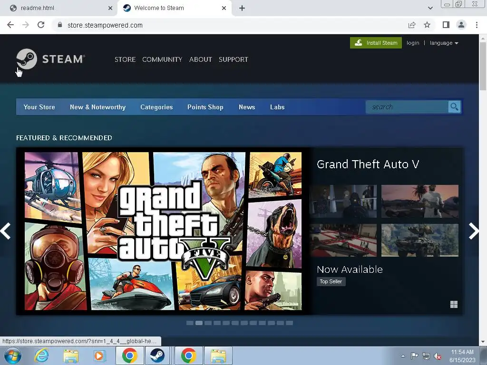The width and height of the screenshot is (487, 365).
Task: Bookmark this page with star icon
Action: point(427,25)
